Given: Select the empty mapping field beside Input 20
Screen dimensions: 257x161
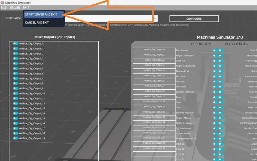Looking at the screenshot, I should [154, 154].
